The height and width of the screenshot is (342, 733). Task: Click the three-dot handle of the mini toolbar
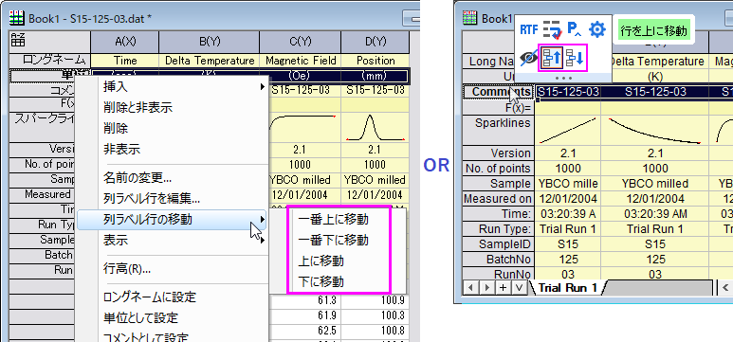tap(563, 77)
